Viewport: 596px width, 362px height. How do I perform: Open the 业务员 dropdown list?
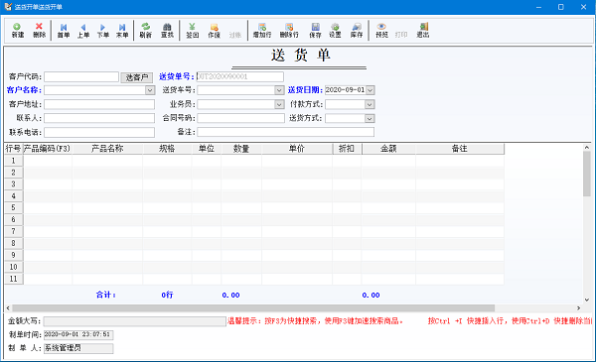[279, 104]
